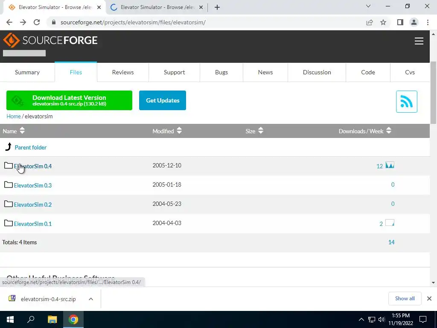Click the network tray icon
437x328 pixels.
(372, 319)
